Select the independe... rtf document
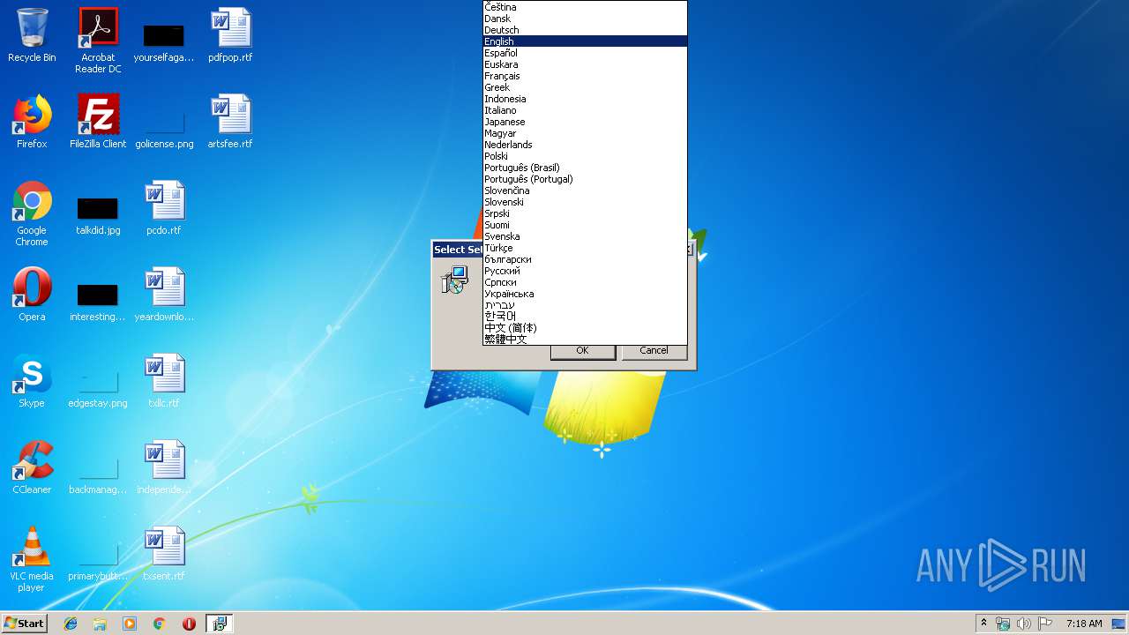This screenshot has height=635, width=1129. pos(164,467)
